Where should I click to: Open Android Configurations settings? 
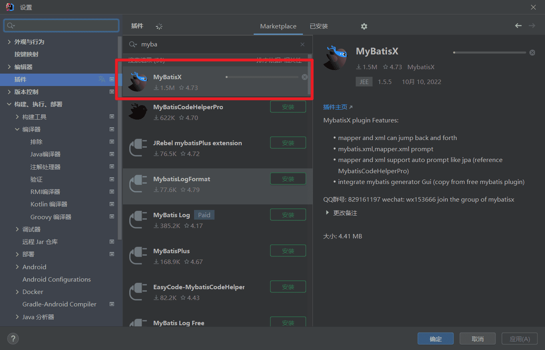(56, 279)
